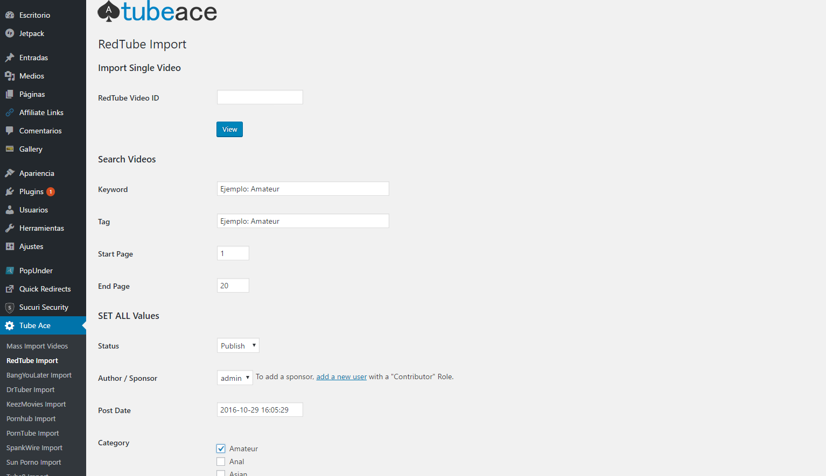Click the tubeace spade logo
Image resolution: width=826 pixels, height=476 pixels.
109,11
